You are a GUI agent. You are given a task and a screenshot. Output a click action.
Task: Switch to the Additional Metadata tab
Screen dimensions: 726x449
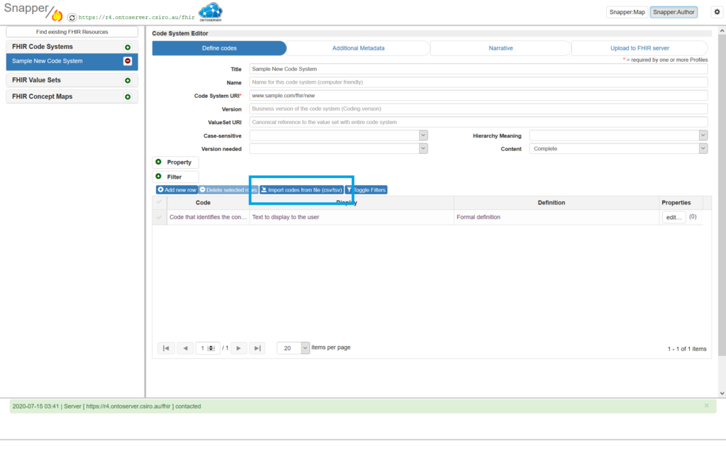click(x=358, y=48)
